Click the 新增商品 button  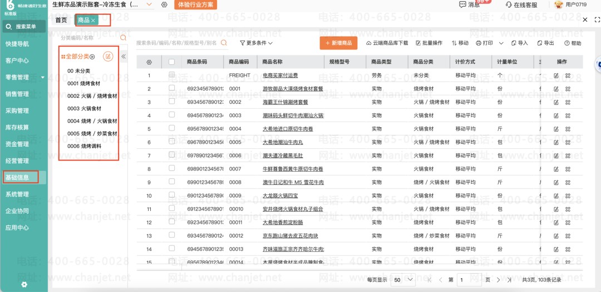click(338, 43)
